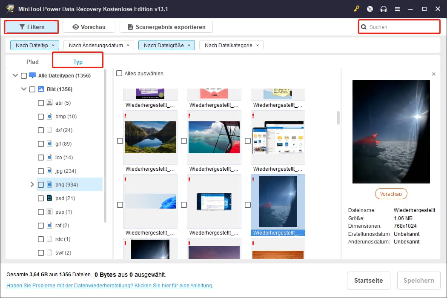This screenshot has height=298, width=447.
Task: Click the png file type icon
Action: click(x=49, y=184)
